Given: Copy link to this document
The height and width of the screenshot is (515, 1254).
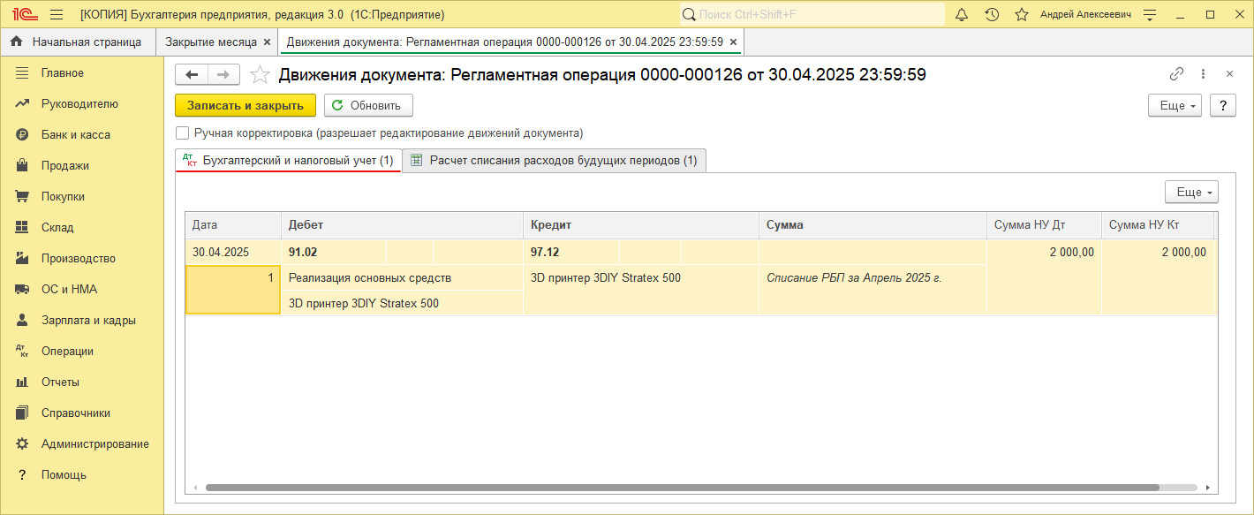Looking at the screenshot, I should pos(1176,74).
